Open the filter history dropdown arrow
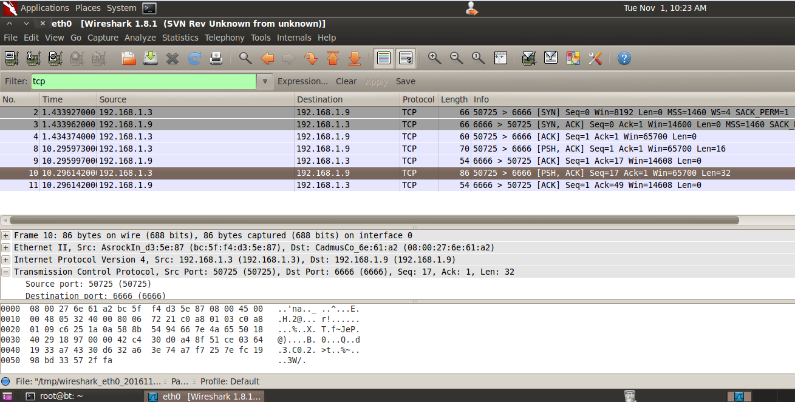Image resolution: width=795 pixels, height=402 pixels. point(264,81)
